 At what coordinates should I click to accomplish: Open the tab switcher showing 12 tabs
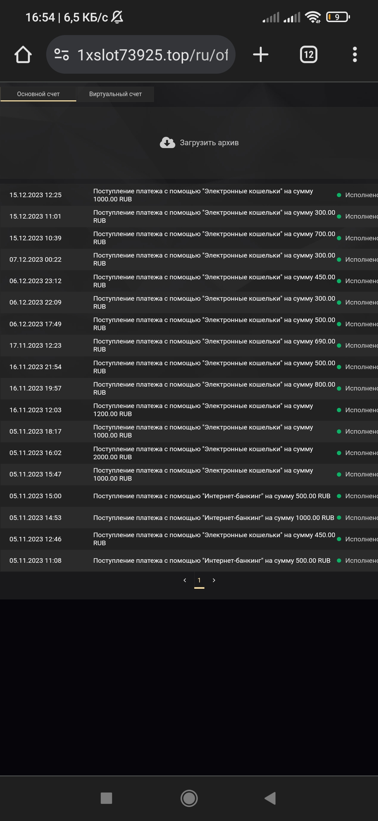pyautogui.click(x=309, y=54)
